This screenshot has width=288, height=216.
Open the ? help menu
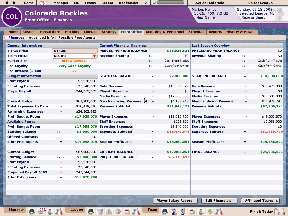[x=146, y=3]
